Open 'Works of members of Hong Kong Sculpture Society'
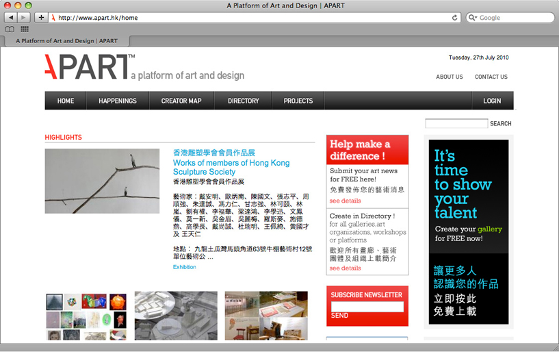Viewport: 559px width, 354px height. tap(231, 167)
